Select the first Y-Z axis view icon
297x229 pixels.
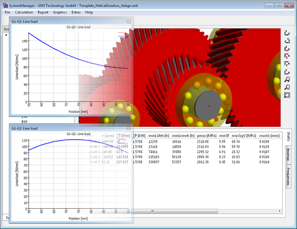click(x=287, y=33)
